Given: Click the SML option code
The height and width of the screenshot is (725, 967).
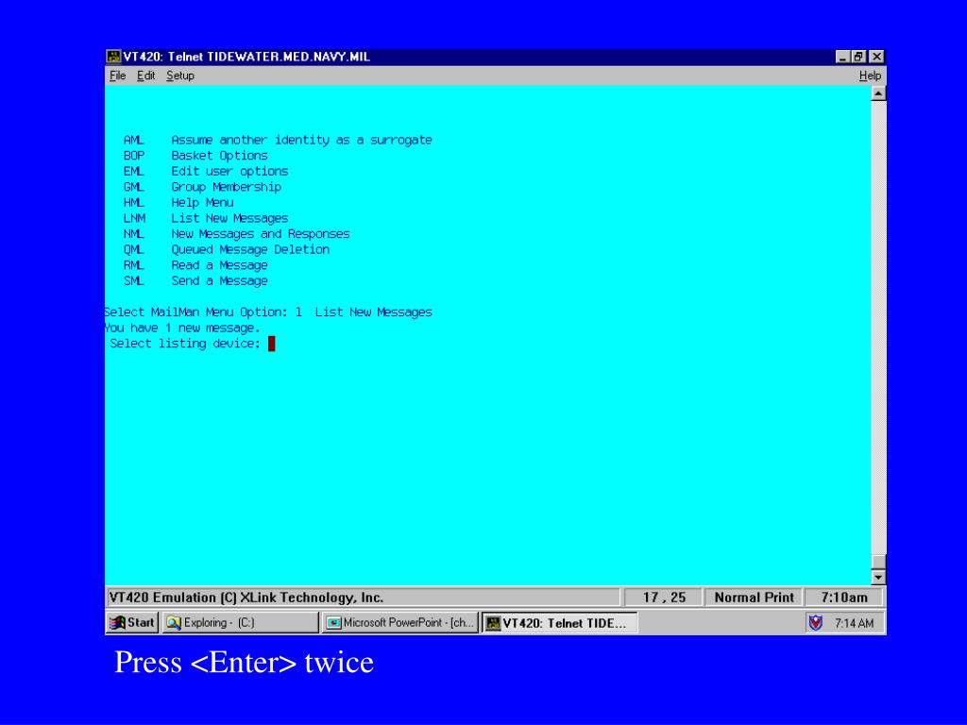Looking at the screenshot, I should pos(133,281).
